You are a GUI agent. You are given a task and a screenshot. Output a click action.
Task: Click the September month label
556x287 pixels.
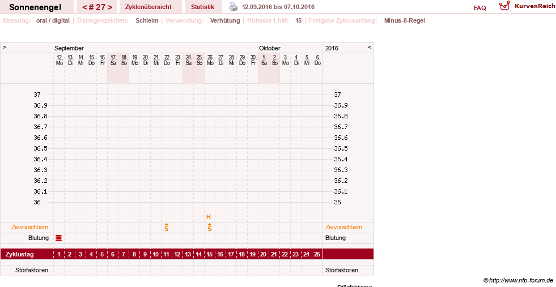(x=69, y=48)
